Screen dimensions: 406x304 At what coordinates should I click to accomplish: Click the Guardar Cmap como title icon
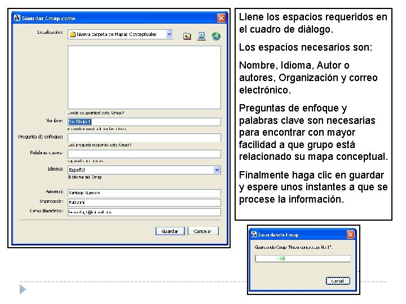(x=17, y=18)
